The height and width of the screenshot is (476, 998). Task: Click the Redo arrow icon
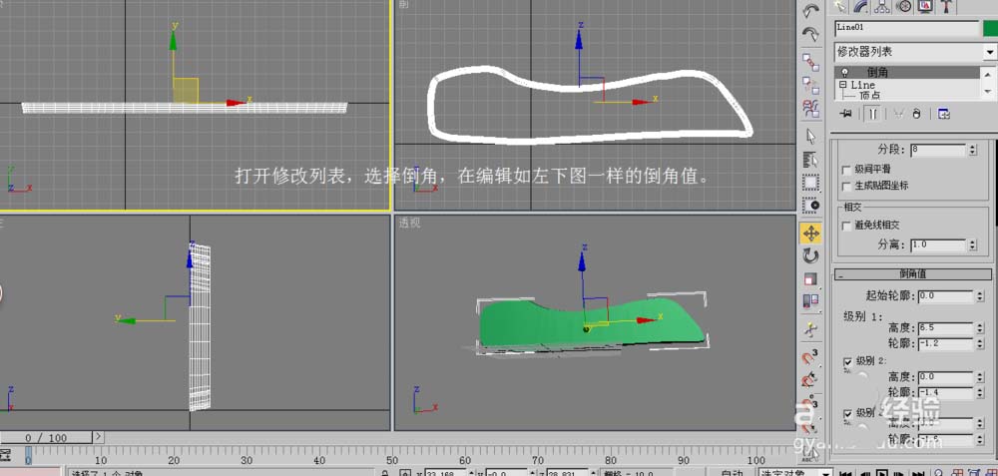point(810,34)
